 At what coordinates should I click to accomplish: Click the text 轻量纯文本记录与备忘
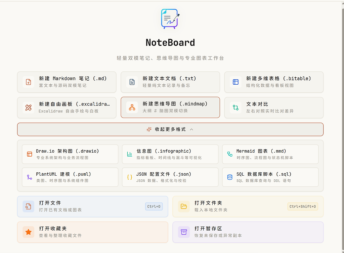click(166, 85)
